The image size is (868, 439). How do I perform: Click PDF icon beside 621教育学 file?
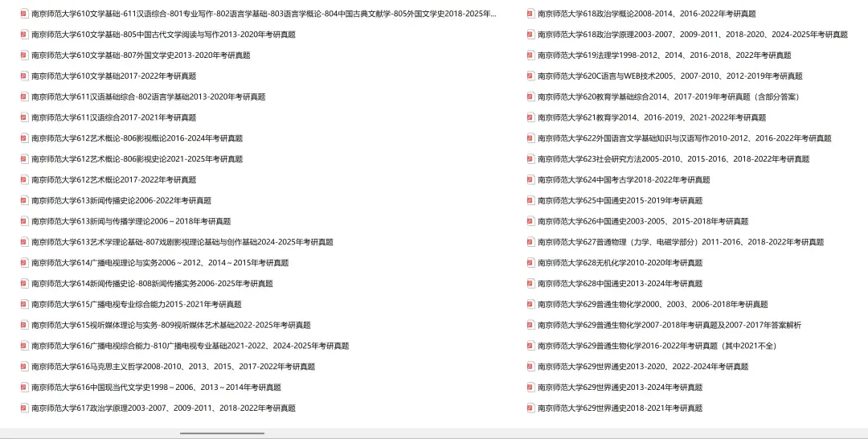pyautogui.click(x=530, y=117)
